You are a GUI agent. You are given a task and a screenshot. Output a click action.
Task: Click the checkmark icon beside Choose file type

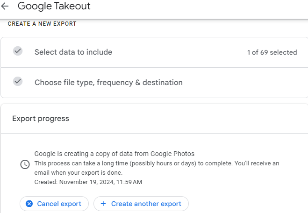[18, 82]
